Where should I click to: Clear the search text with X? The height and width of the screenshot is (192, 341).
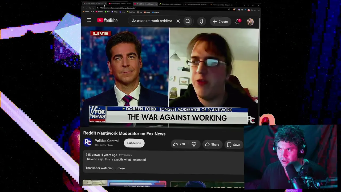[178, 21]
